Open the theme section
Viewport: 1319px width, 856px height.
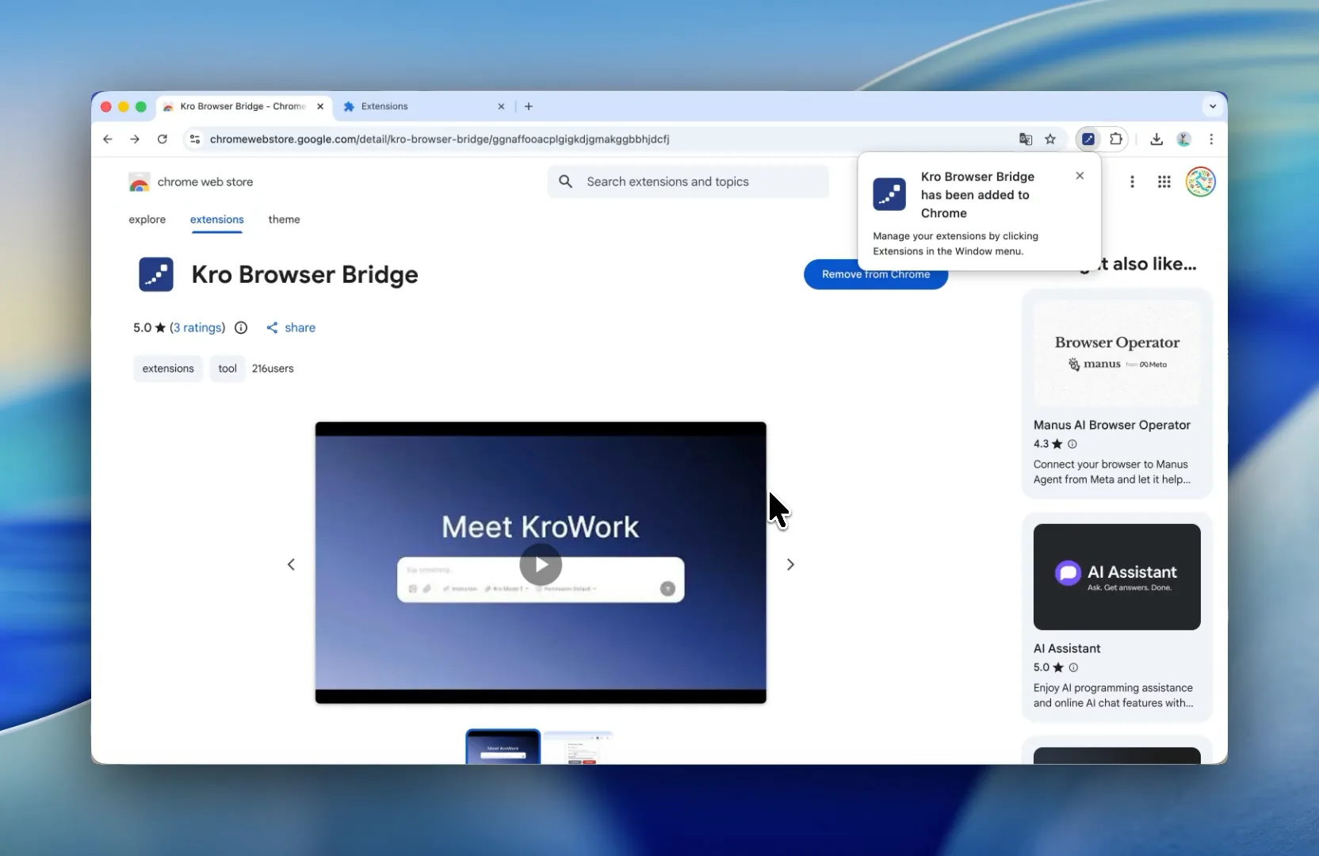tap(284, 220)
